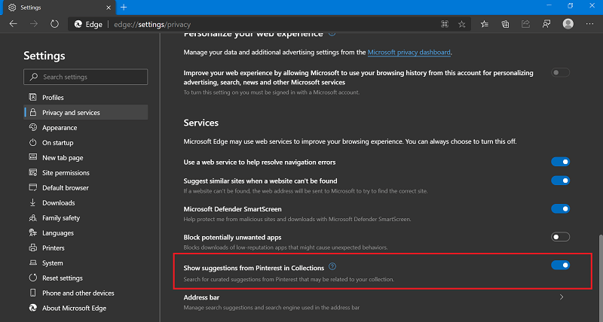Viewport: 603px width, 322px height.
Task: Select Privacy and services label in sidebar
Action: 71,112
